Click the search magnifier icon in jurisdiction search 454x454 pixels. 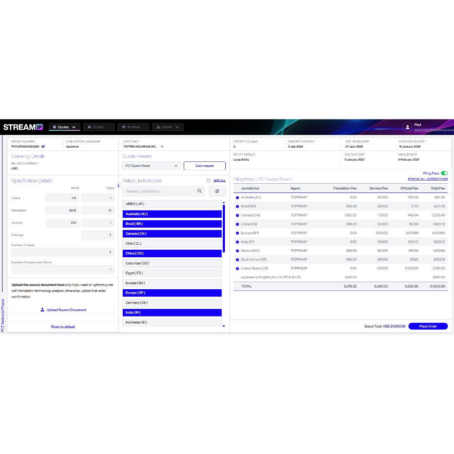point(200,191)
